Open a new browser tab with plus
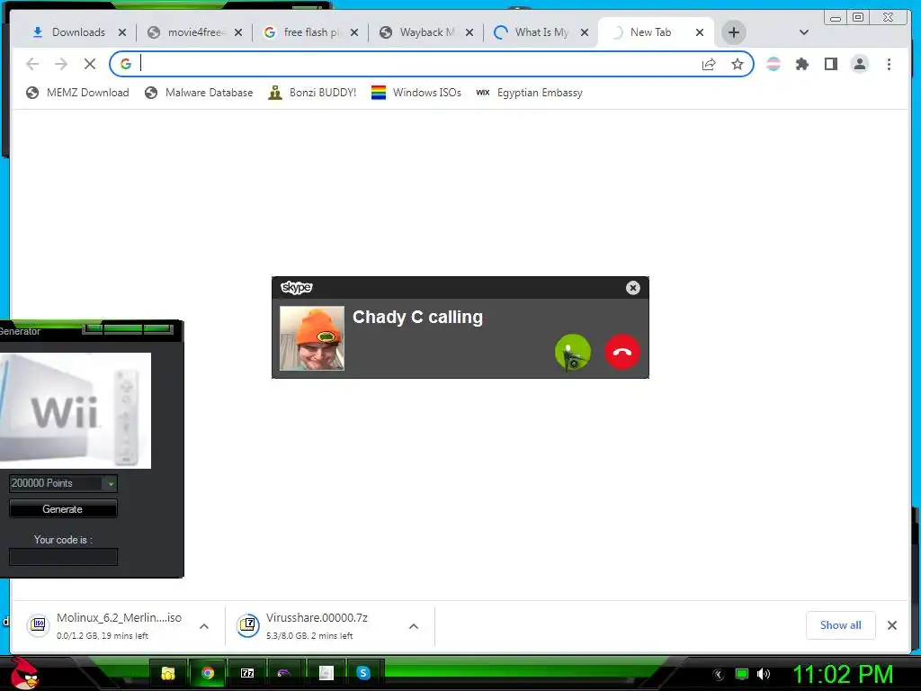The width and height of the screenshot is (921, 691). 734,32
